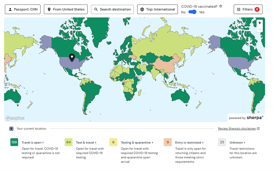
Task: Click the red filter count badge
Action: click(x=257, y=9)
